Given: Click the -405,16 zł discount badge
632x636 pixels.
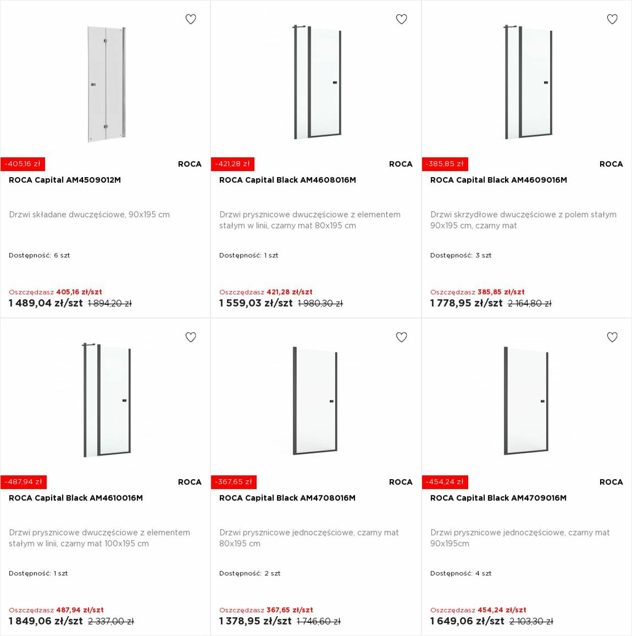Looking at the screenshot, I should pyautogui.click(x=23, y=164).
